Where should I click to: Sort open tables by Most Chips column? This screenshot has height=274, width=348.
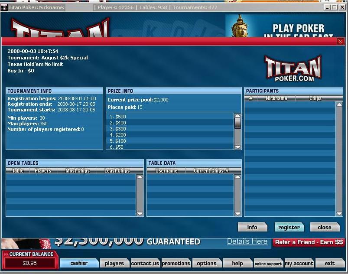click(78, 171)
